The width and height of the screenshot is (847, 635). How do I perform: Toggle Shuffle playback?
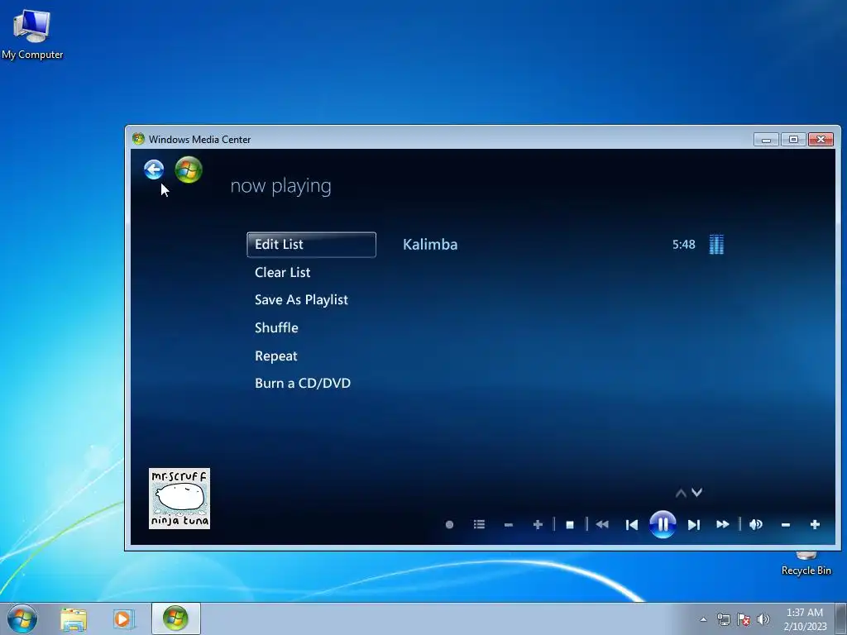tap(276, 327)
